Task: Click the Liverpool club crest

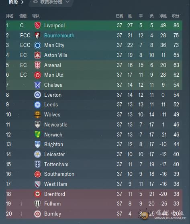Action: (37, 25)
